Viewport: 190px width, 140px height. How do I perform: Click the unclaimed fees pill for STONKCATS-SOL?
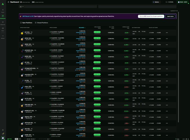click(97, 68)
